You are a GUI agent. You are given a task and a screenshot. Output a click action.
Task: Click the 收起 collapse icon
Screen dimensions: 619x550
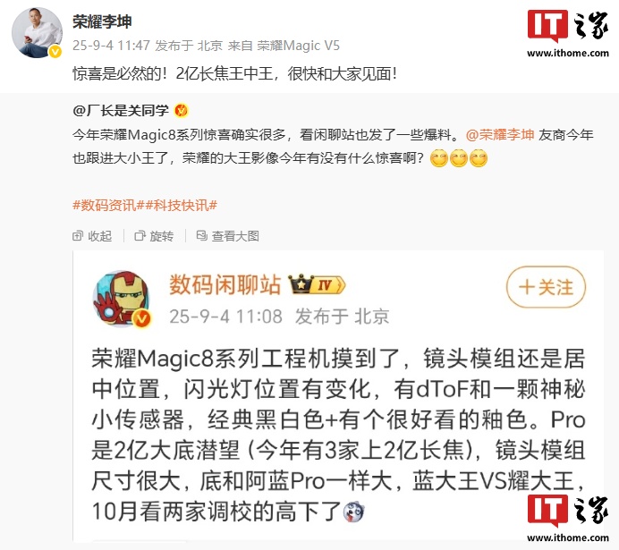coord(78,236)
